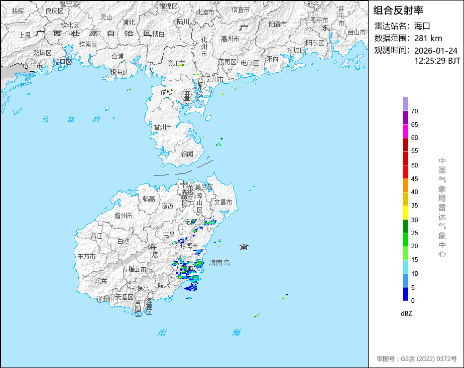The width and height of the screenshot is (464, 368).
Task: Select the 文昌市 map label
Action: 223,202
